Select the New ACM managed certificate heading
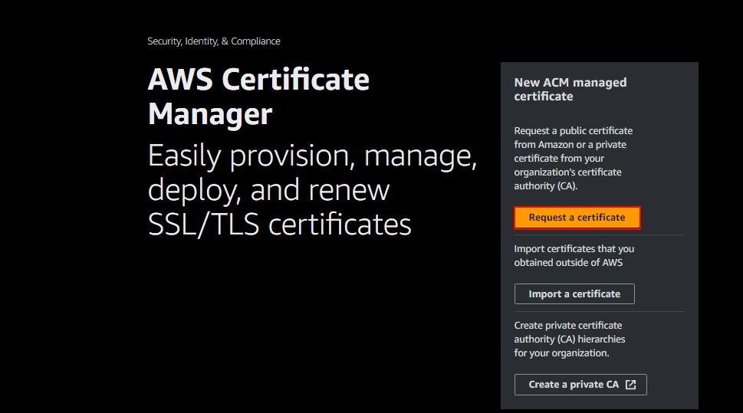This screenshot has height=413, width=743. pos(570,89)
